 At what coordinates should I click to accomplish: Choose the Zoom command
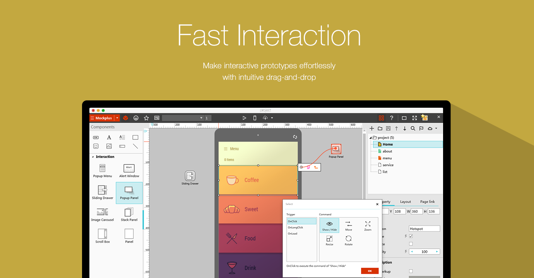368,226
